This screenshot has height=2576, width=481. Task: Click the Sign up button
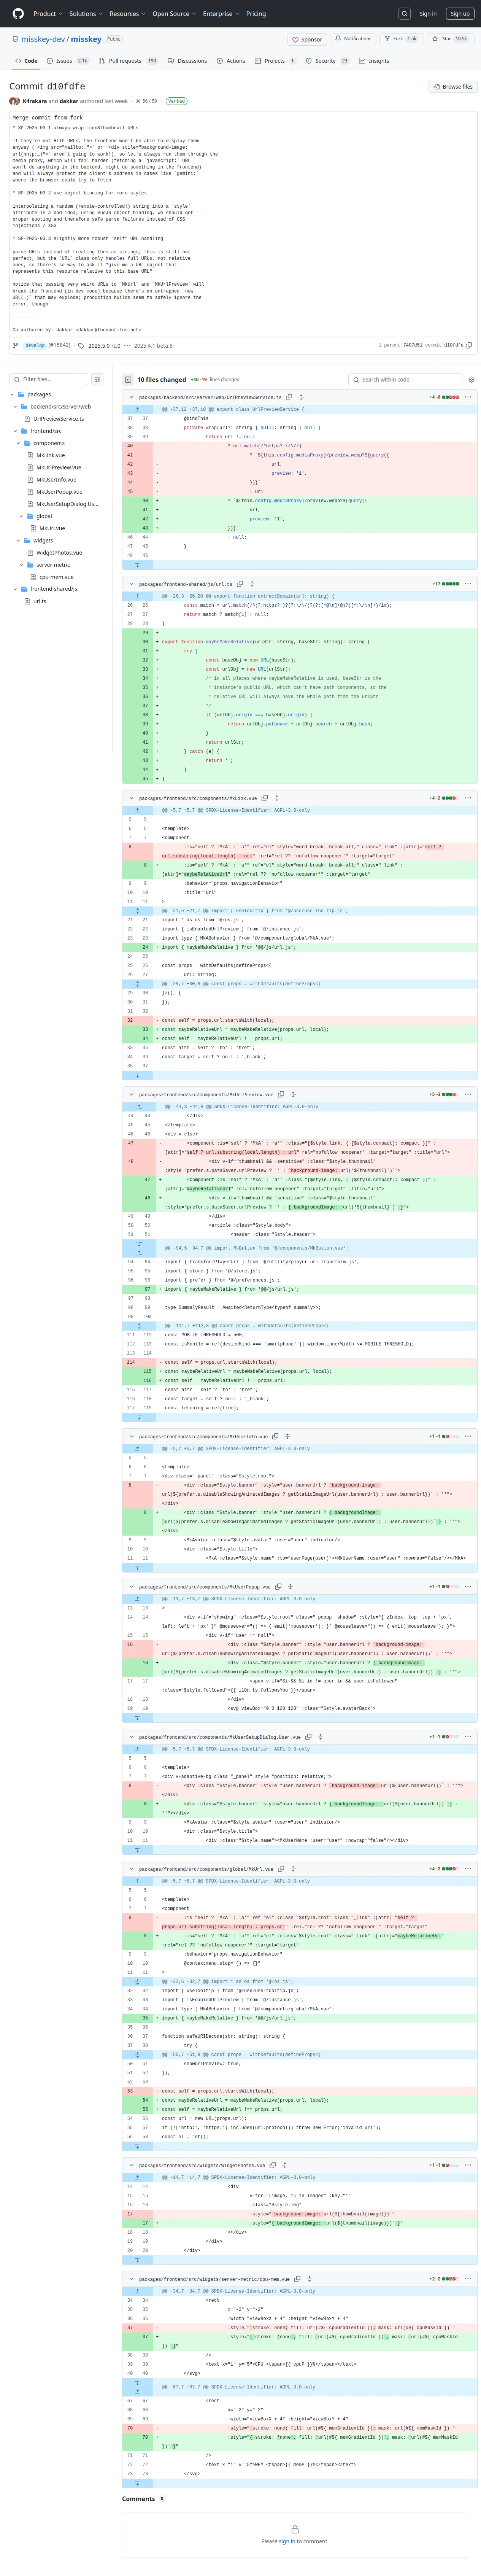460,14
